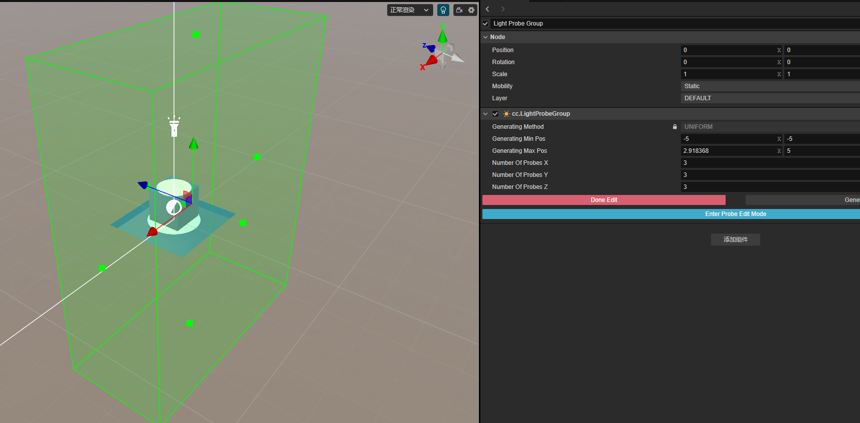Click the 添加组件 add component button

click(736, 240)
